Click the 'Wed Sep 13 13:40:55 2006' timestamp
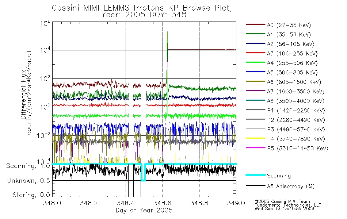Screen dimensions: 347x219 coord(285,209)
